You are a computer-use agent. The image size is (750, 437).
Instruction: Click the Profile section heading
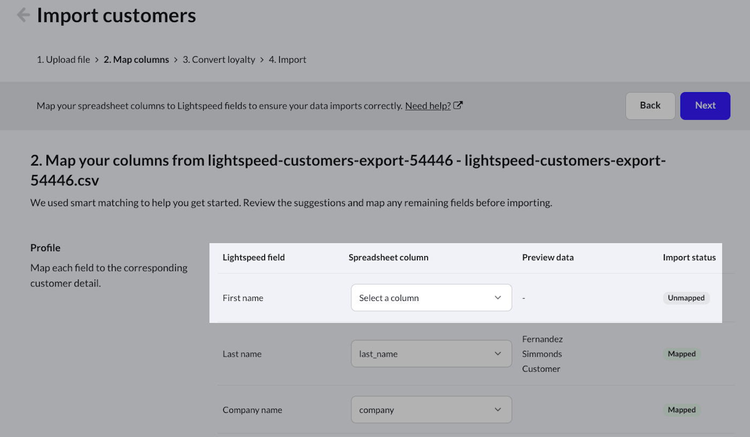46,248
